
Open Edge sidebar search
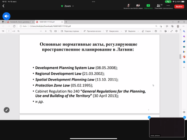click(184, 31)
